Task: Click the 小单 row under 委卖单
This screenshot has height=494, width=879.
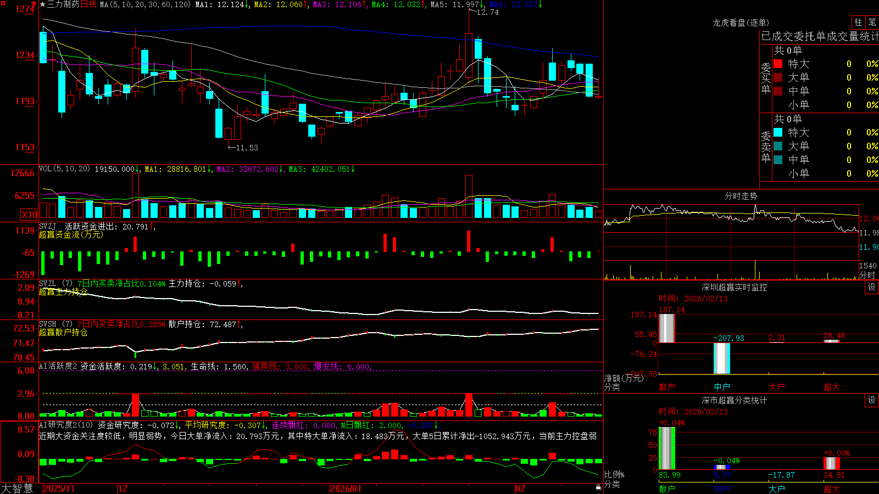Action: [826, 173]
